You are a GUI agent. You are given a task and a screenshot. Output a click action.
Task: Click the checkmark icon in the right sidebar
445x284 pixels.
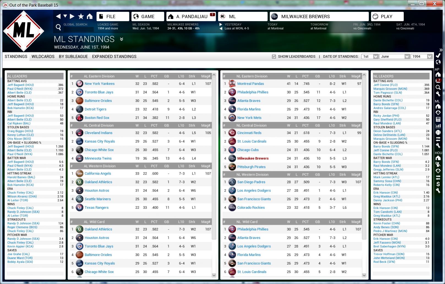pyautogui.click(x=438, y=56)
